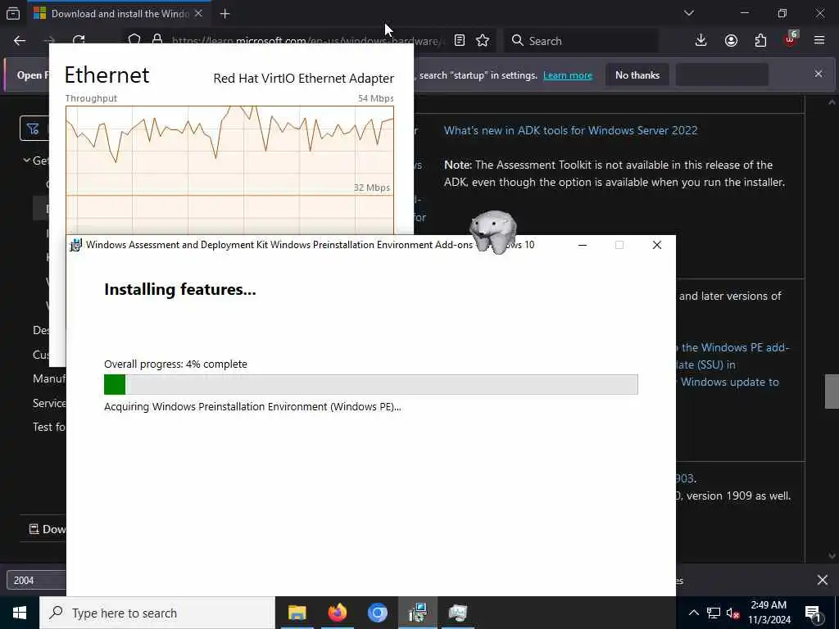Image resolution: width=839 pixels, height=629 pixels.
Task: Click the muted volume tray icon
Action: click(733, 613)
